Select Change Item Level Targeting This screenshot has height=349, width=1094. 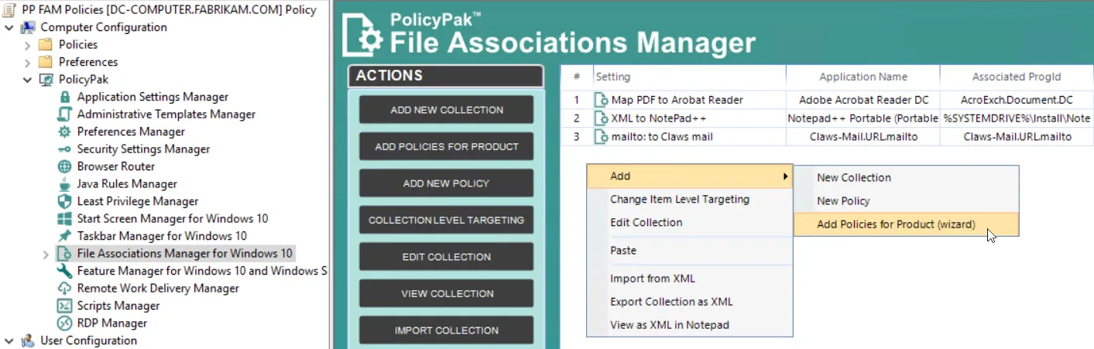[x=689, y=200]
